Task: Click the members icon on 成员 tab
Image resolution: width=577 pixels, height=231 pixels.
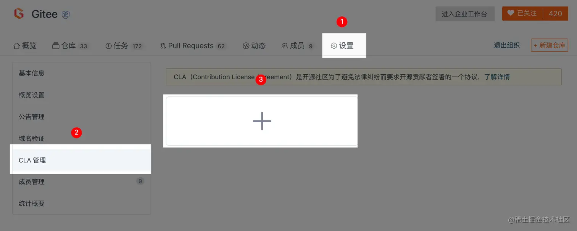Action: click(x=285, y=46)
